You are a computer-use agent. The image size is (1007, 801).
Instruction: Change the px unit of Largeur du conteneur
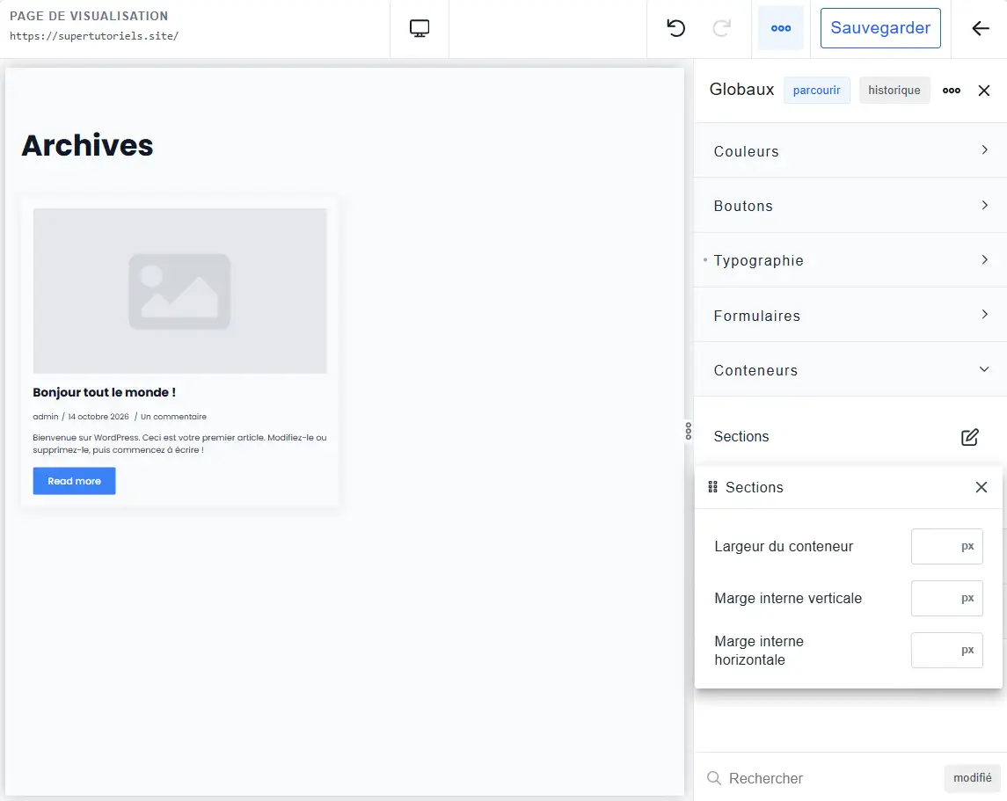[967, 547]
